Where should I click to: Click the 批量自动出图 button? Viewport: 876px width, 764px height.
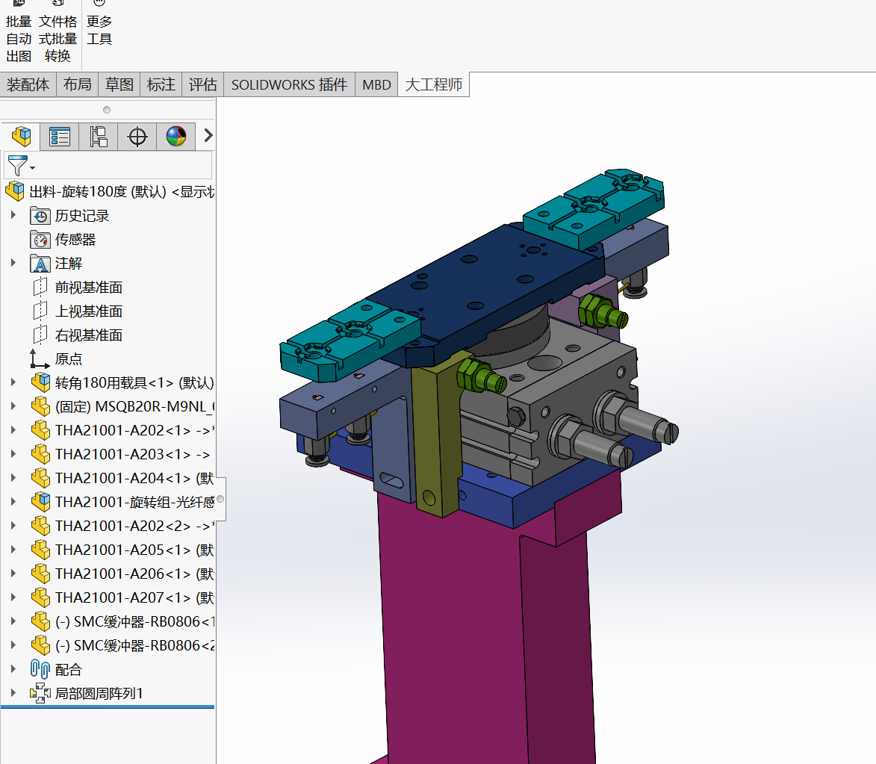click(19, 32)
